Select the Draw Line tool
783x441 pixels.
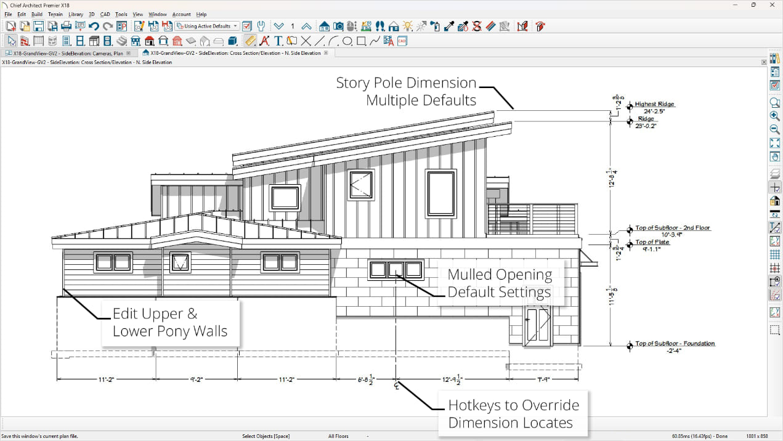click(319, 41)
